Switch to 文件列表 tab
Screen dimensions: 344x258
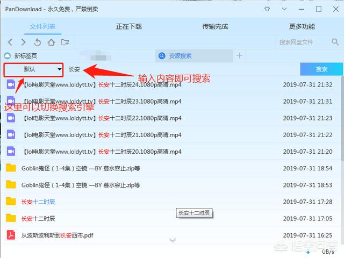(42, 26)
